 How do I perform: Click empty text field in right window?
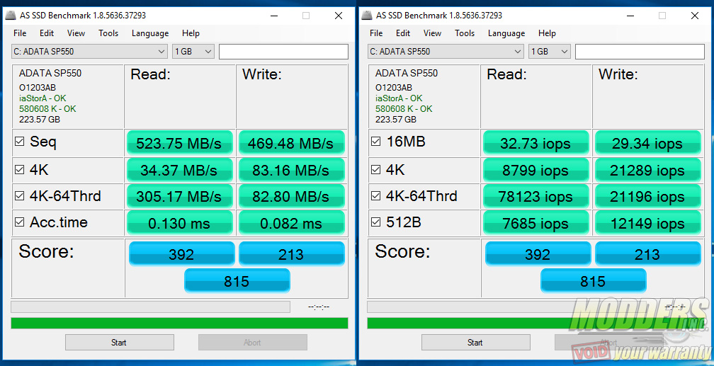point(640,52)
